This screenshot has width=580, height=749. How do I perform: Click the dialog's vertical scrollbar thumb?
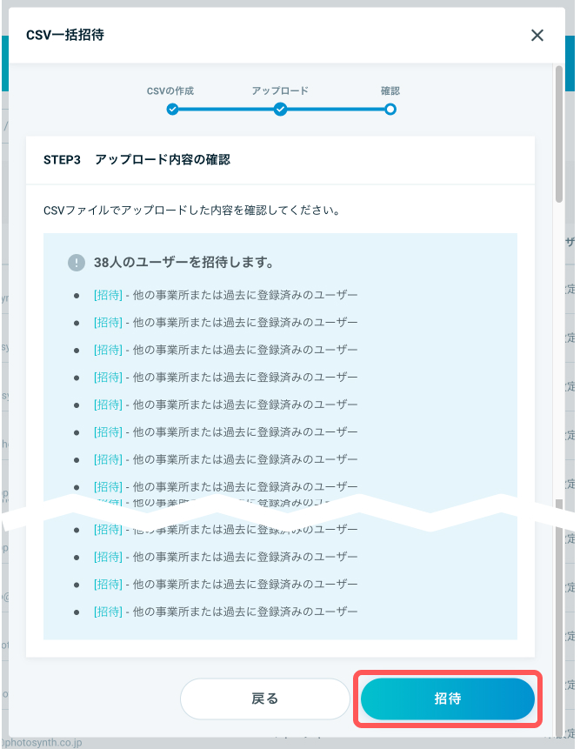point(559,135)
